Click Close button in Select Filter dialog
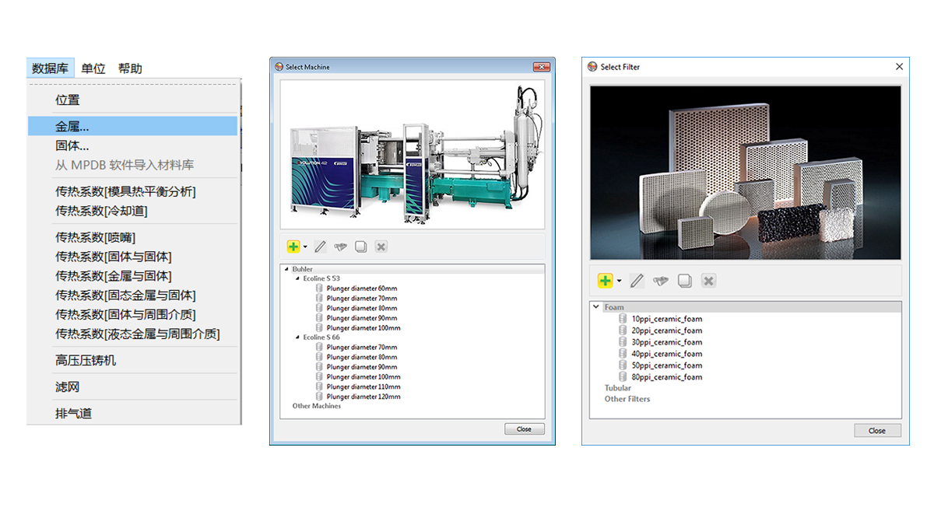This screenshot has height=521, width=934. point(877,431)
